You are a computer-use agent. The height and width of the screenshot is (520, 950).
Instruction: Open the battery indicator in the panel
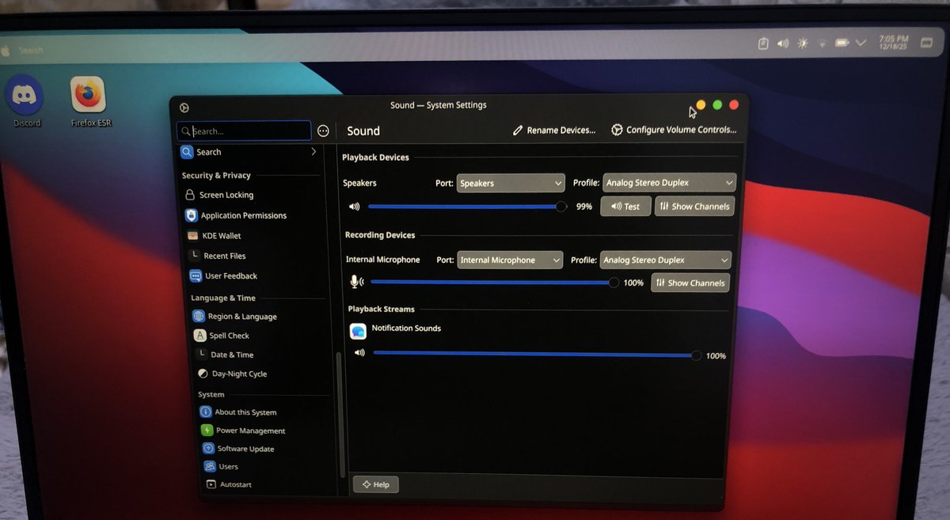842,43
